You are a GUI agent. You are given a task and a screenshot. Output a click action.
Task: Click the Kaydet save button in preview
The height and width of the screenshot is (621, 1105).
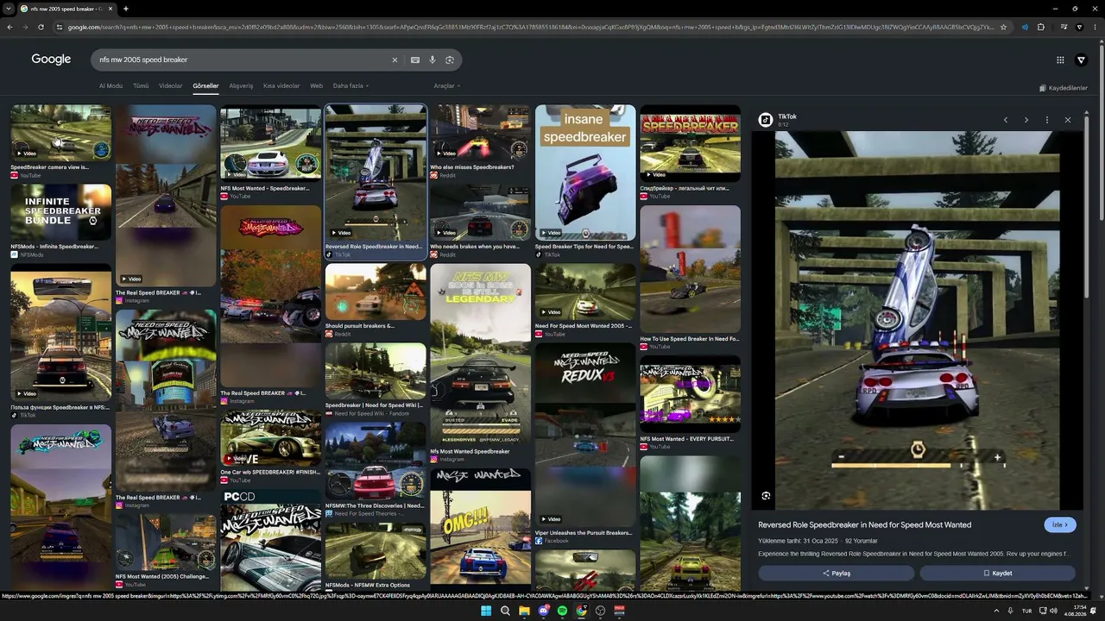click(997, 573)
